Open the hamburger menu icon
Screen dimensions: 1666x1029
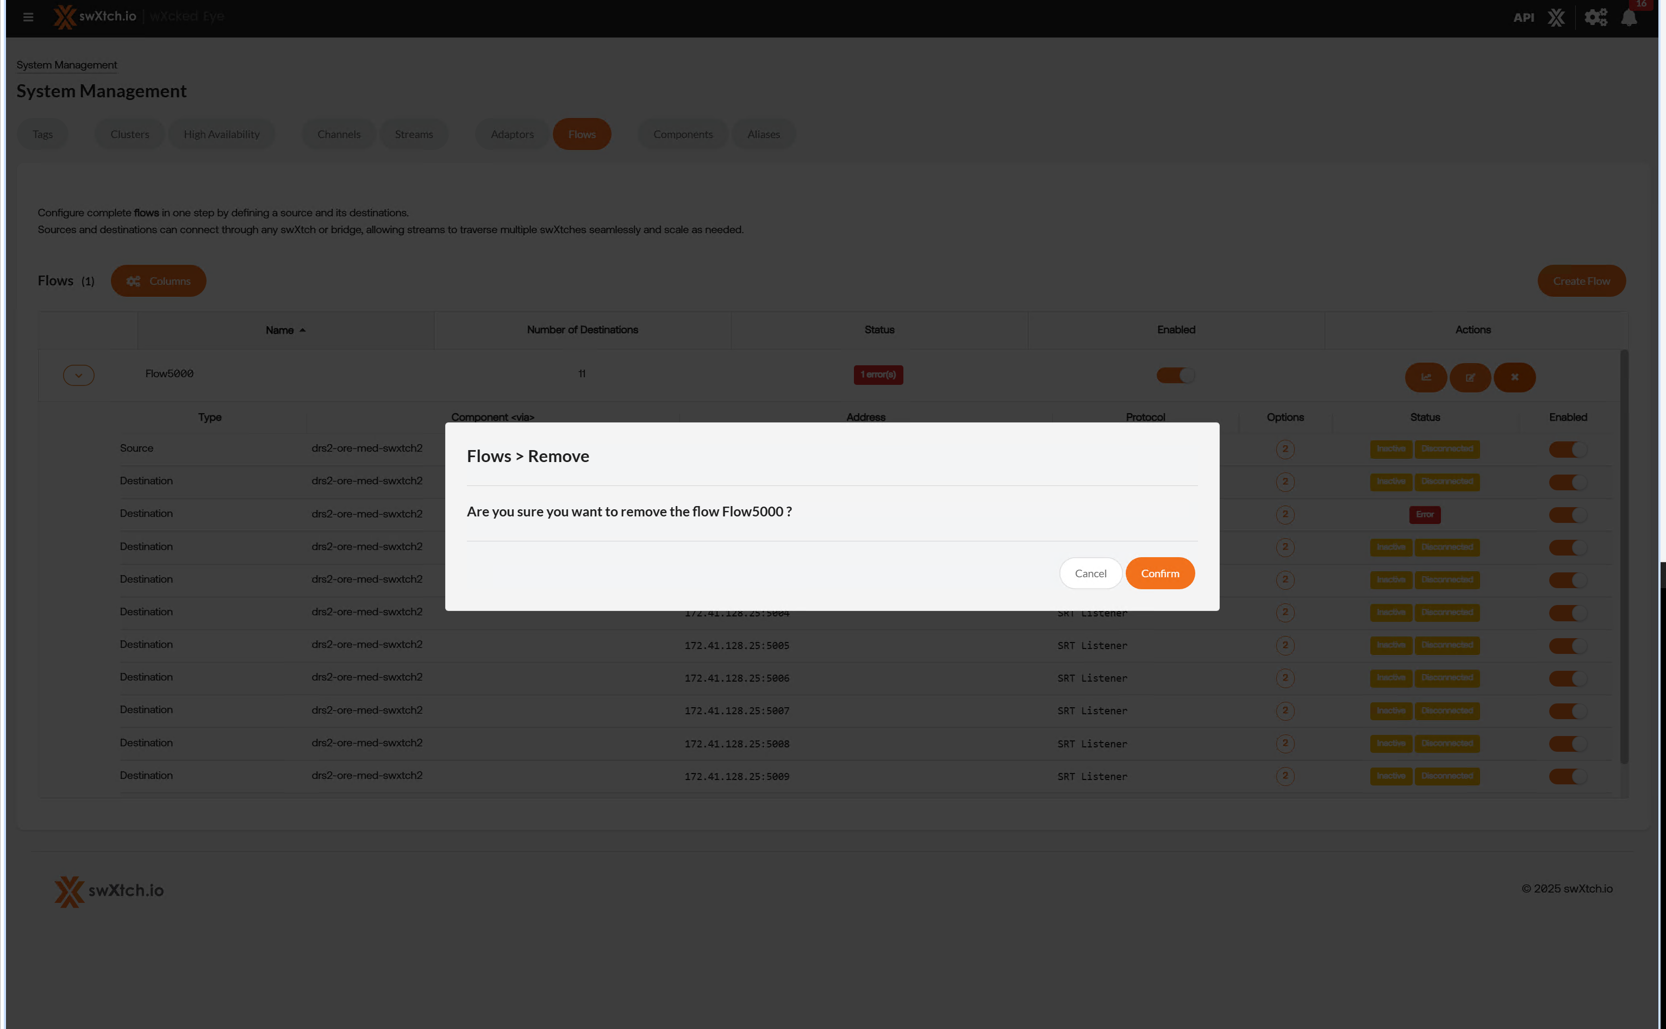(x=28, y=17)
